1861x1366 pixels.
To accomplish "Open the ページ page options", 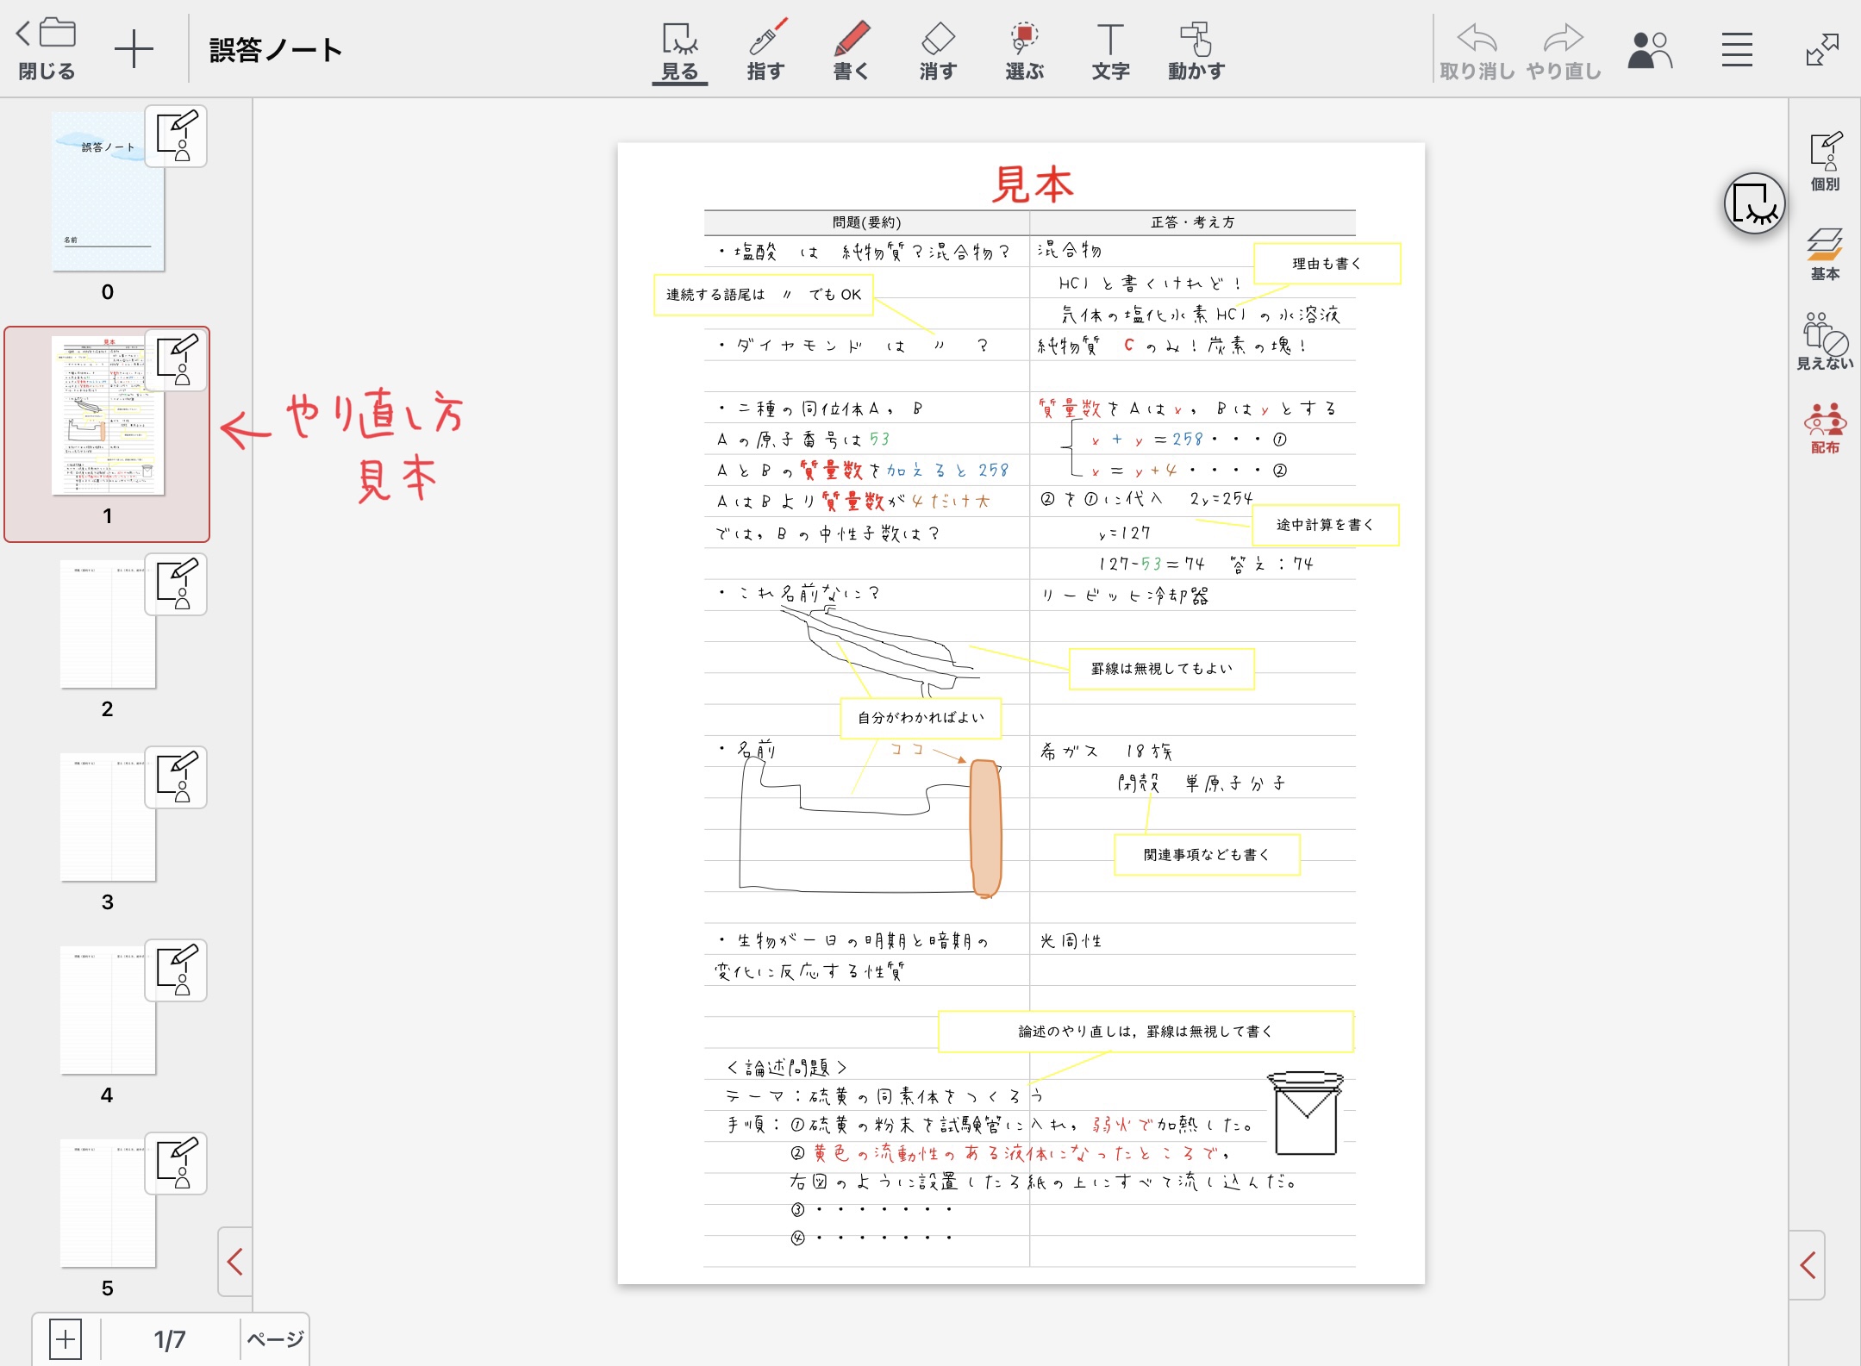I will (275, 1339).
